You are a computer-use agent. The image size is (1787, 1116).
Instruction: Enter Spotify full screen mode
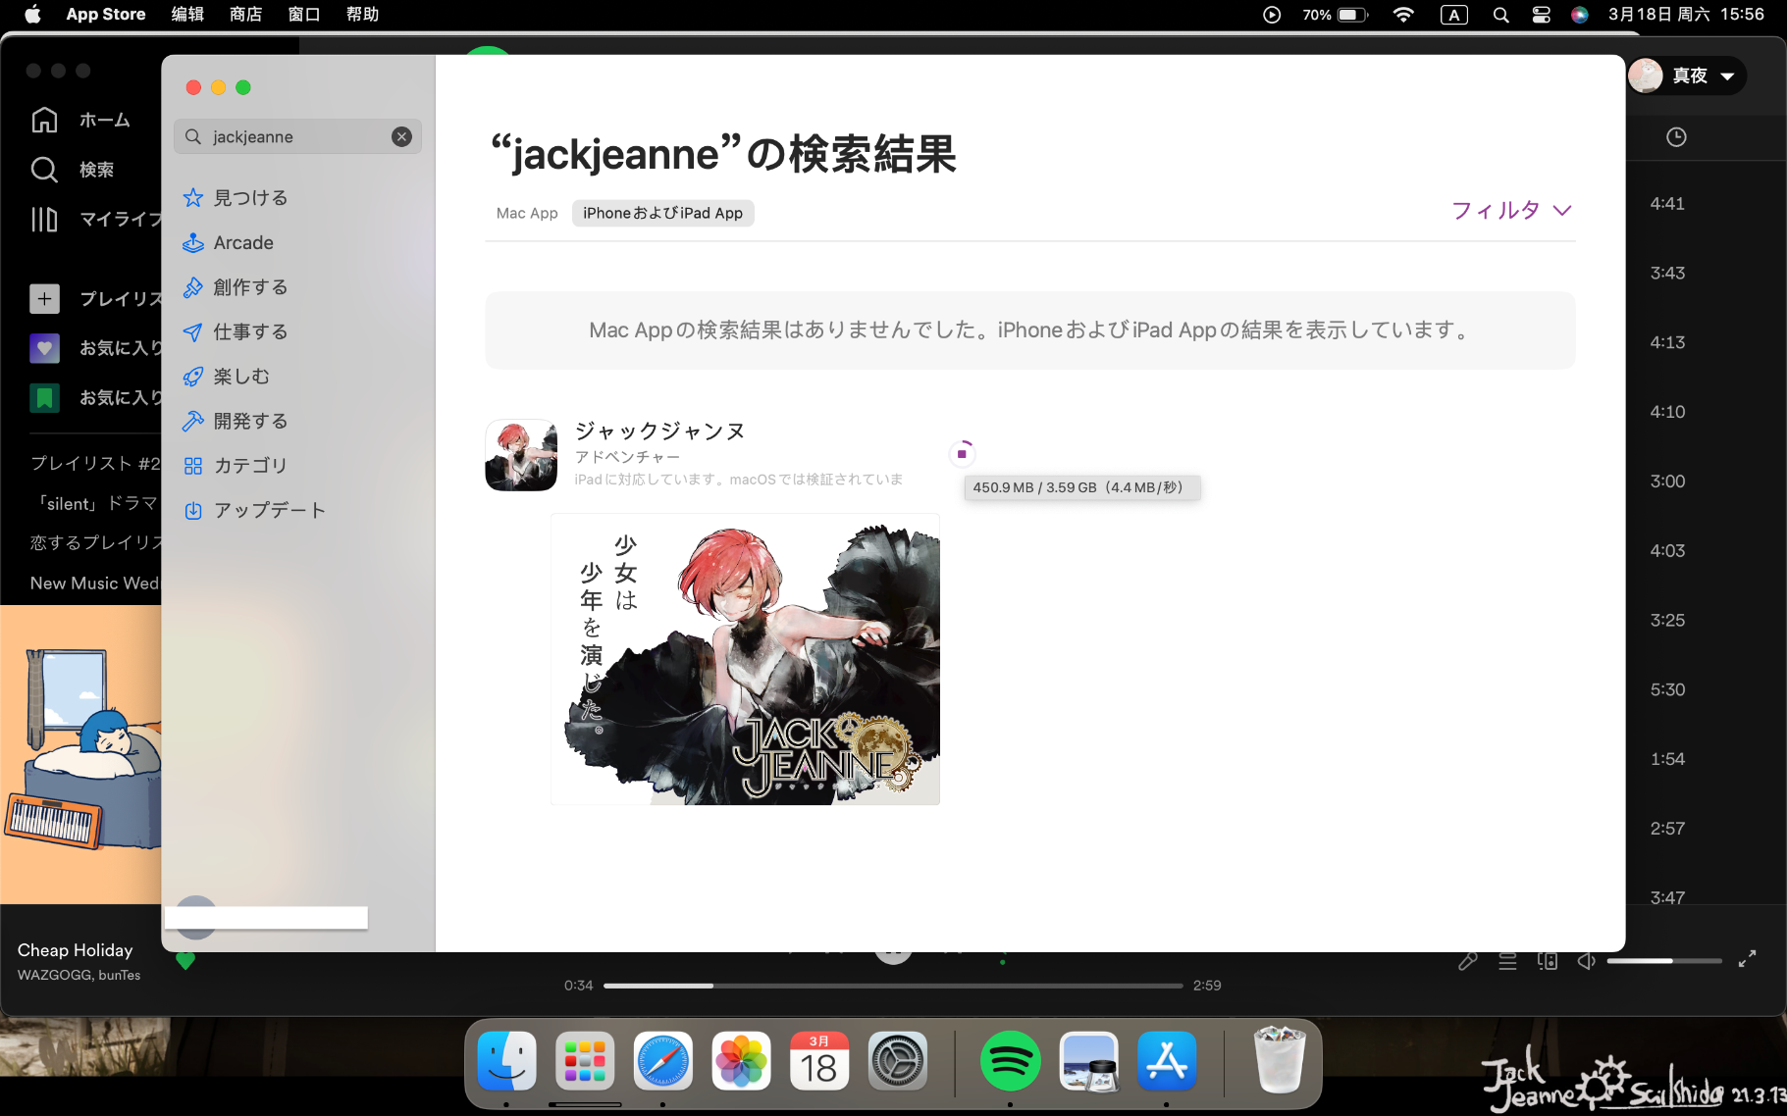[1747, 959]
